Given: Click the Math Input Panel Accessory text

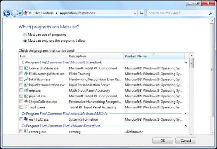Looking at the screenshot, I should coord(89,91).
